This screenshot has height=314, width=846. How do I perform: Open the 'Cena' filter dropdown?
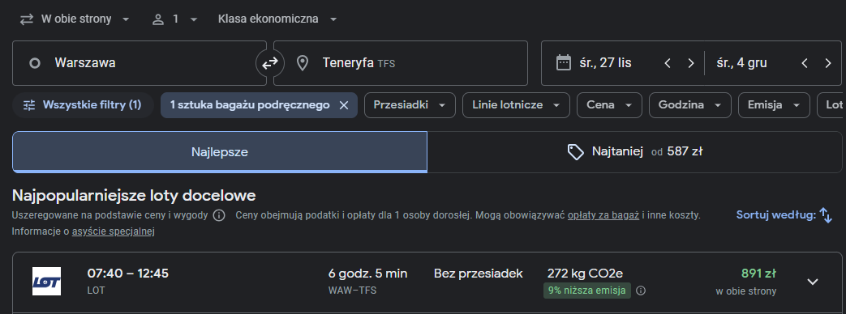click(x=609, y=105)
